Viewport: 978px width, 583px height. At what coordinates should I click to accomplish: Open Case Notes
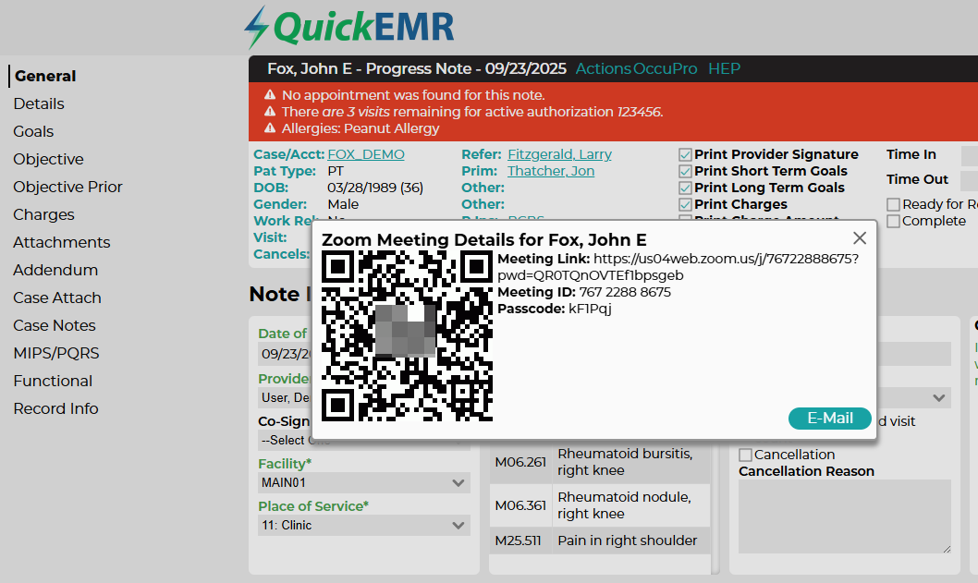click(55, 325)
